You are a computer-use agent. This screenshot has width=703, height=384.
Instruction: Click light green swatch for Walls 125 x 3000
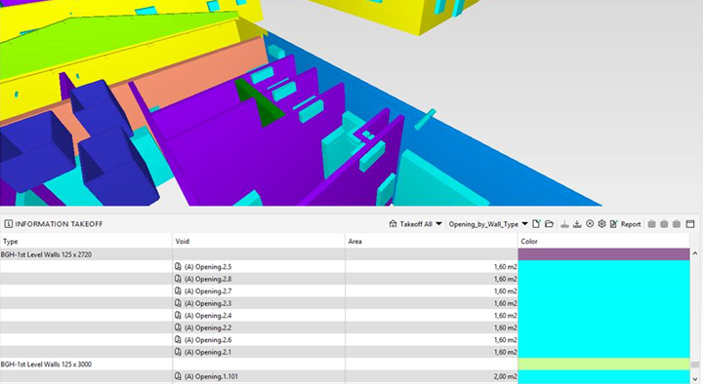coord(604,364)
